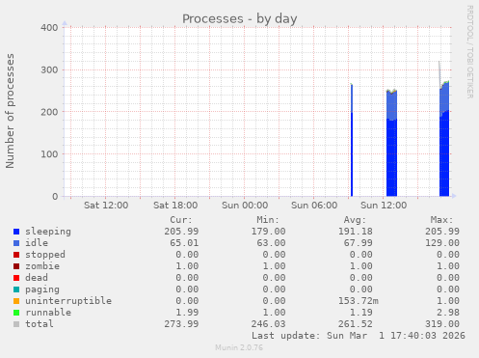Viewport: 479px width, 358px height.
Task: Click the narrow data bar before Sun 12:00
Action: point(352,140)
